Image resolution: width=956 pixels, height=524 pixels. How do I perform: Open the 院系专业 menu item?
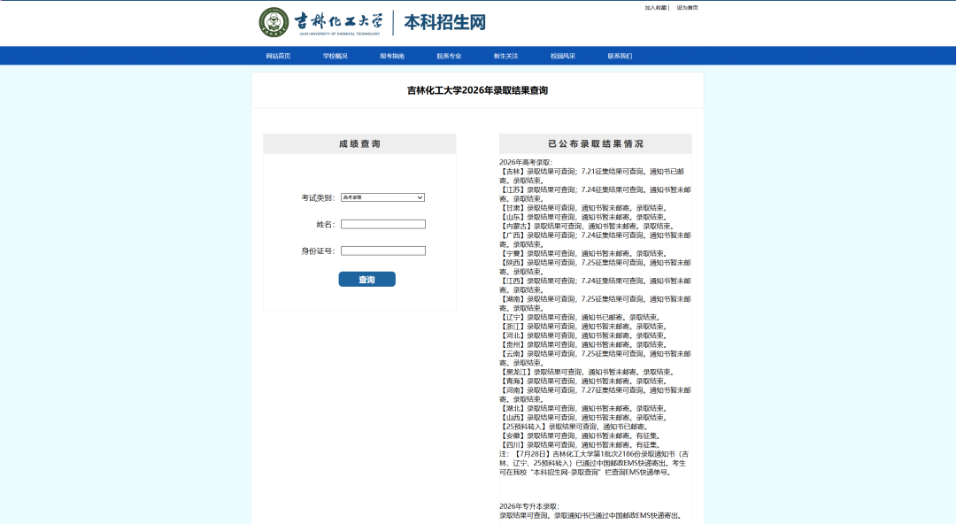coord(450,56)
